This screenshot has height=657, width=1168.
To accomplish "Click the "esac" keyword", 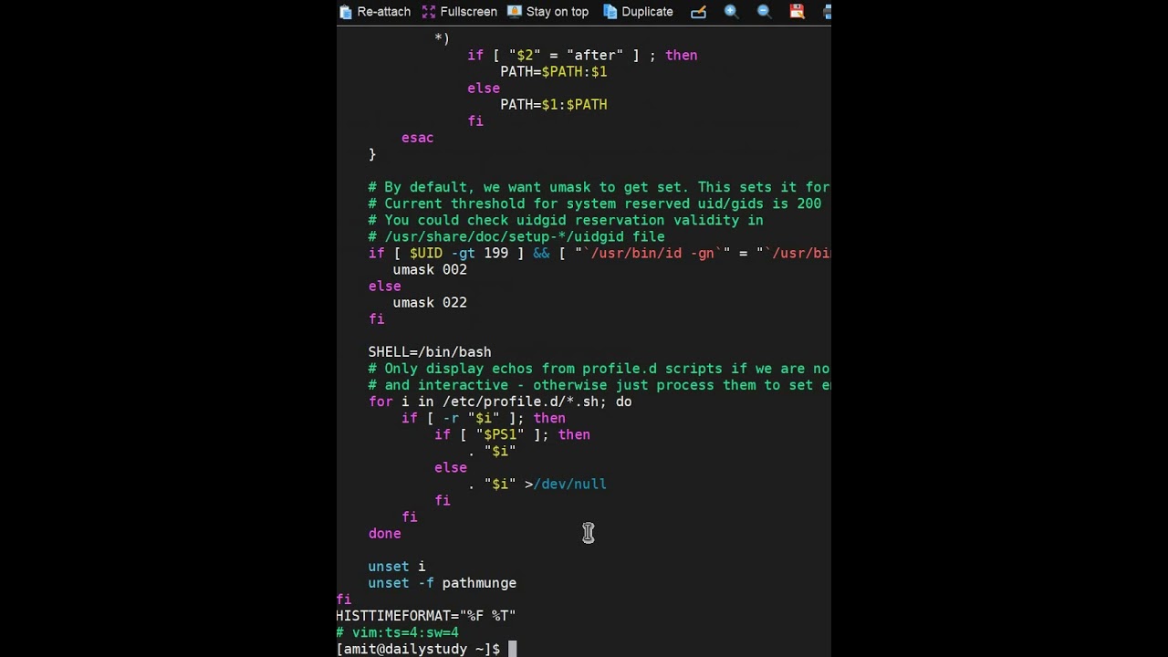I will (x=417, y=138).
